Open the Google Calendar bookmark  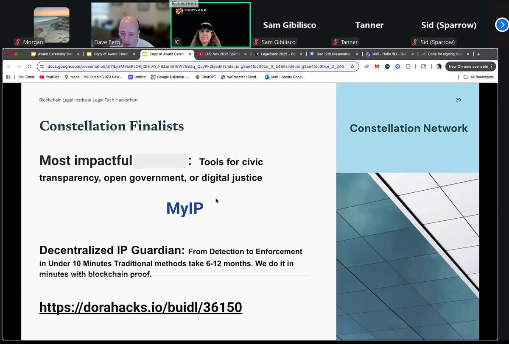pyautogui.click(x=171, y=77)
